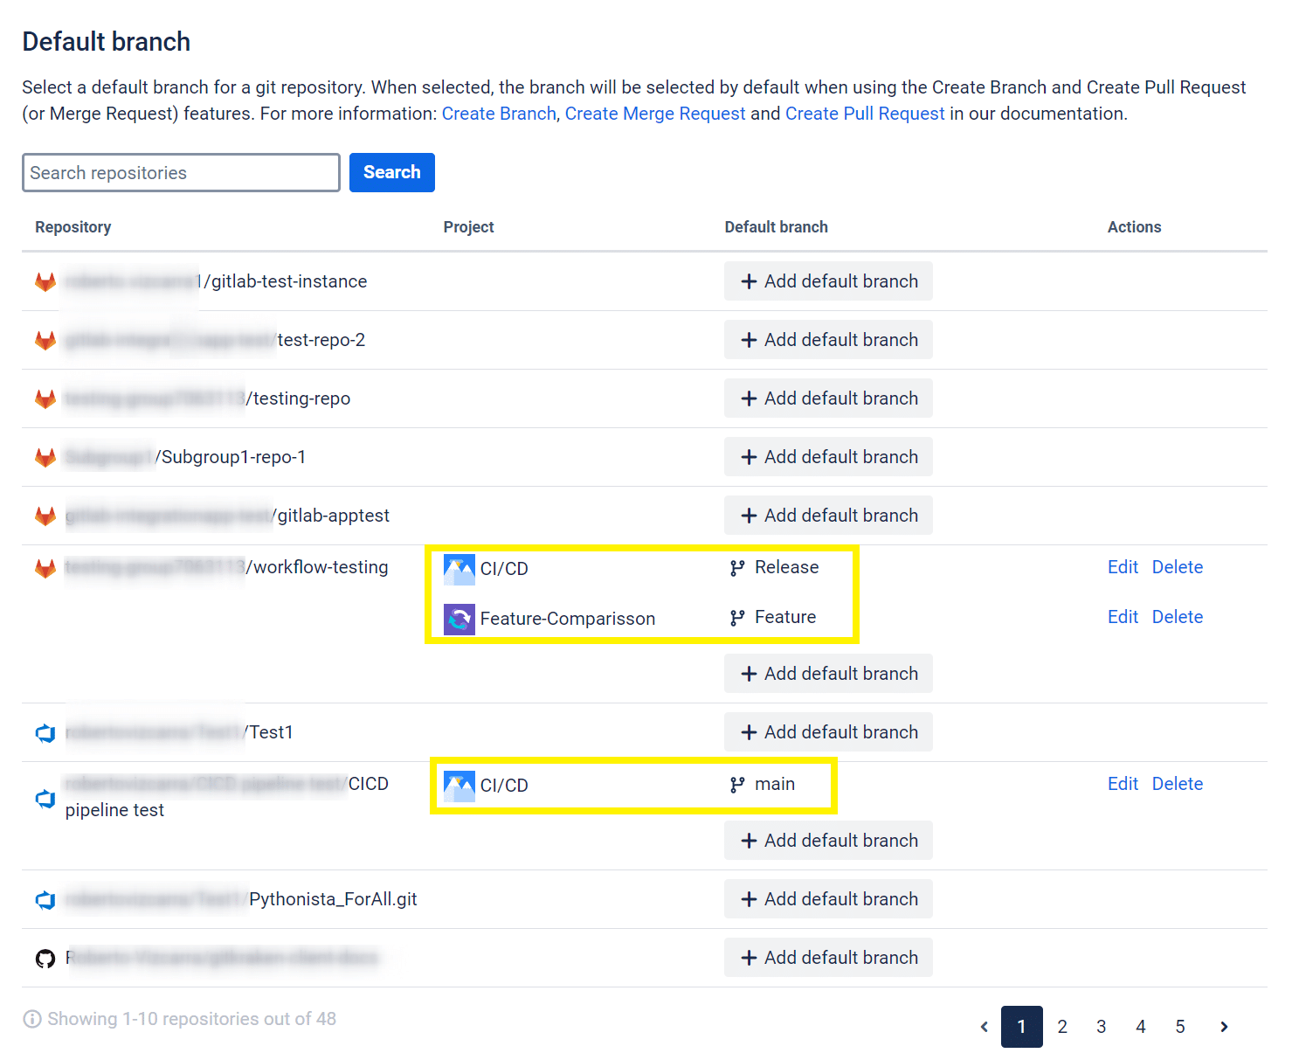
Task: Click the Search button
Action: pyautogui.click(x=391, y=172)
